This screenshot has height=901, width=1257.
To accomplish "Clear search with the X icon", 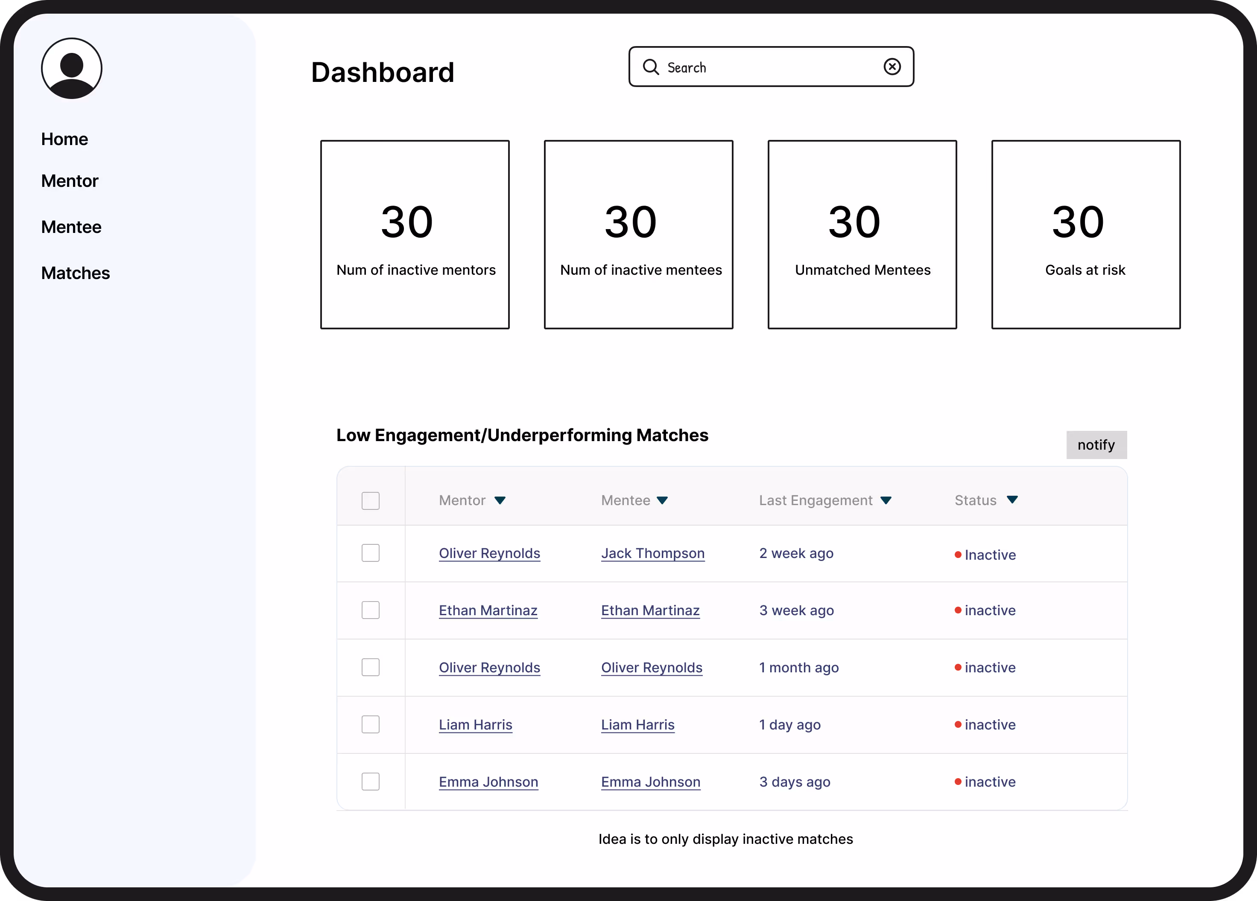I will tap(892, 67).
